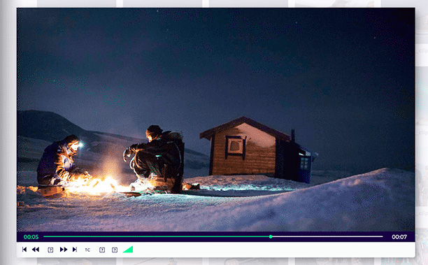Click the green playhead knob on the progress bar
Screen dimensions: 428x265
(x=271, y=236)
